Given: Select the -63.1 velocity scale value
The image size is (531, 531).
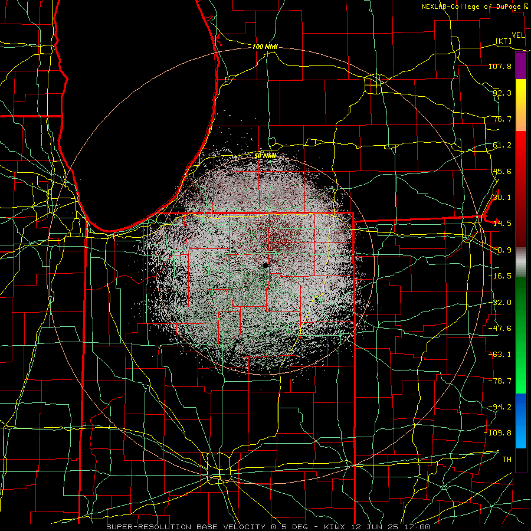Looking at the screenshot, I should (500, 355).
